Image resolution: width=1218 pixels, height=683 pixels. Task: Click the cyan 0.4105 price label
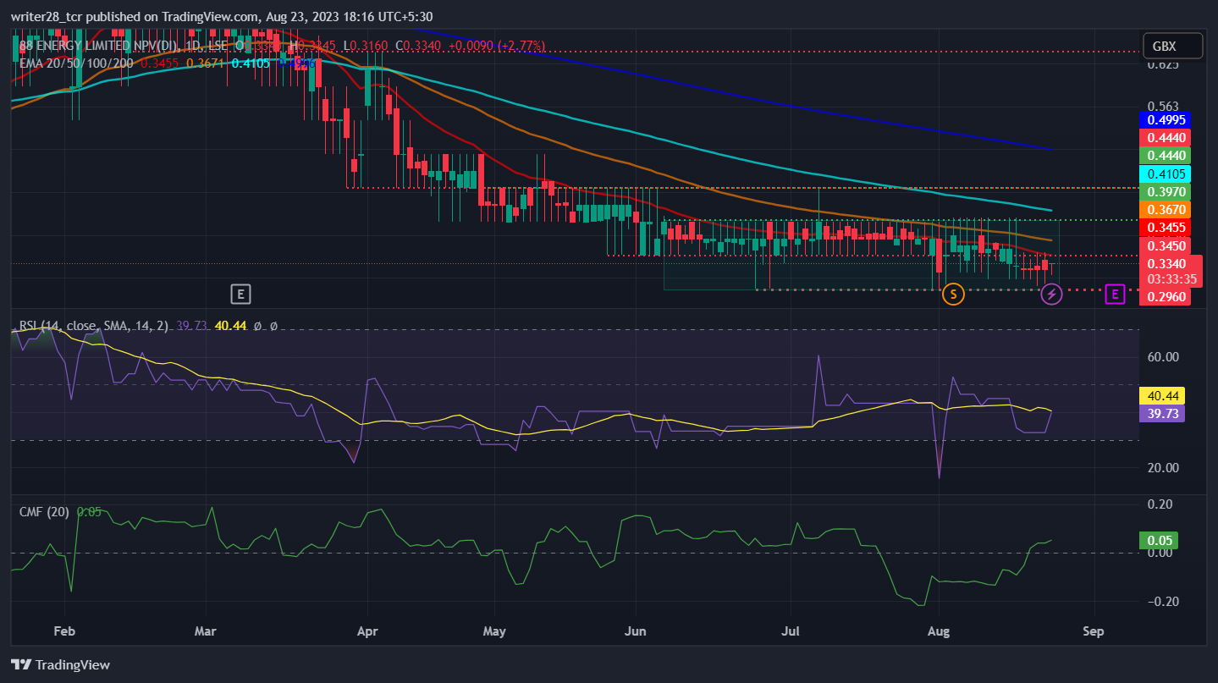pos(1165,174)
